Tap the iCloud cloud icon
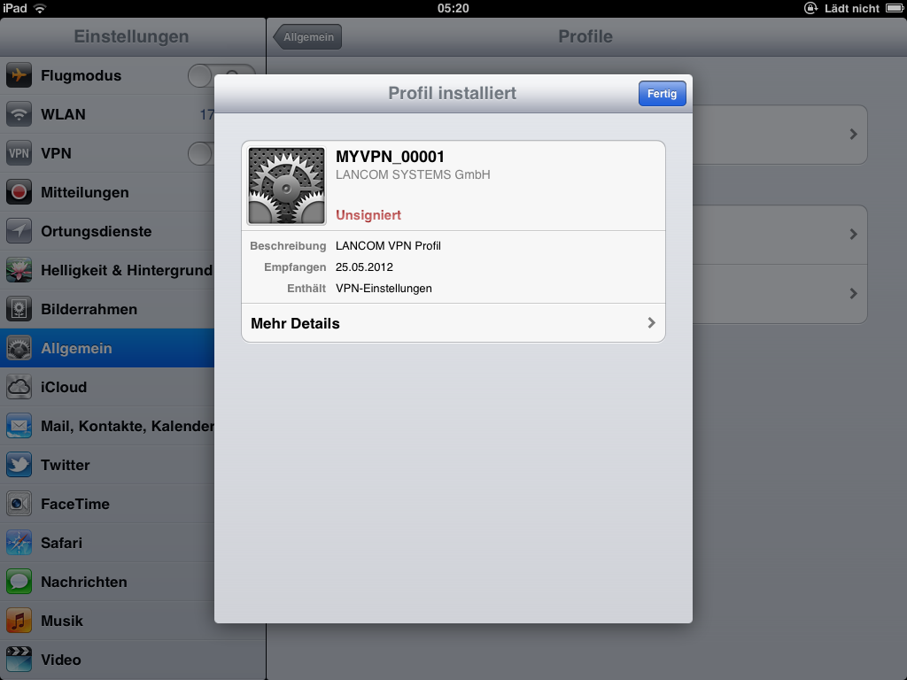The width and height of the screenshot is (907, 680). pos(19,387)
